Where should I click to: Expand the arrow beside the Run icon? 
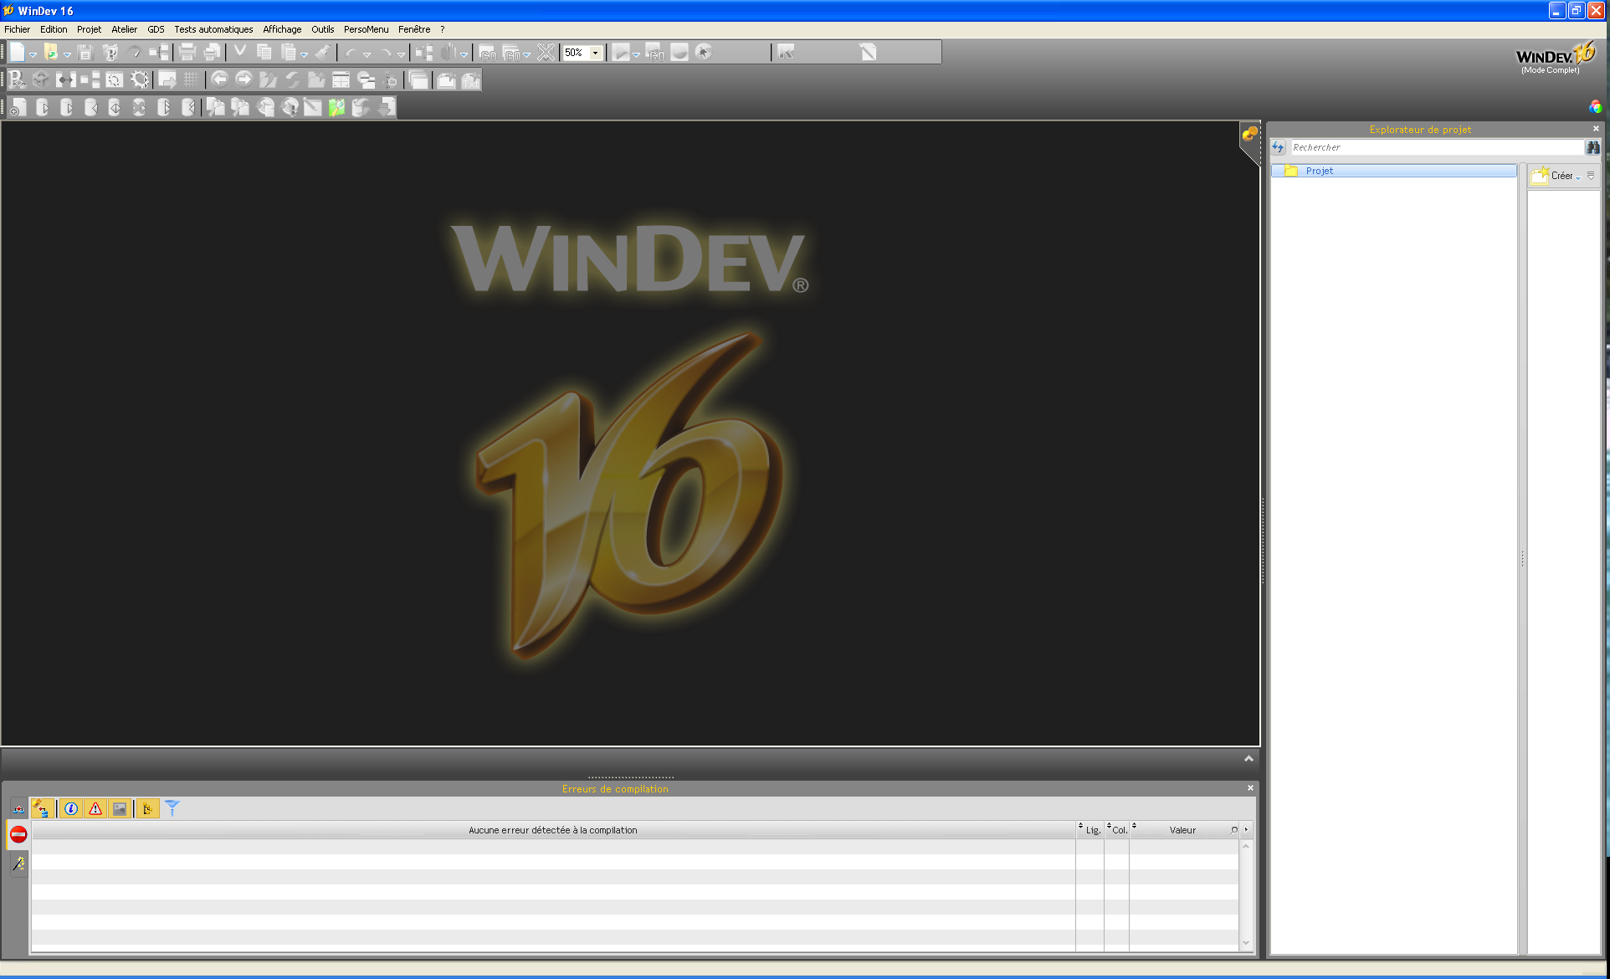(x=636, y=54)
